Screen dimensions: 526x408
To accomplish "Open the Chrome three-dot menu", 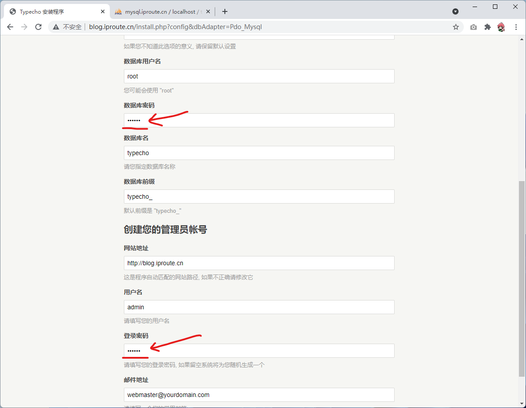I will click(516, 27).
